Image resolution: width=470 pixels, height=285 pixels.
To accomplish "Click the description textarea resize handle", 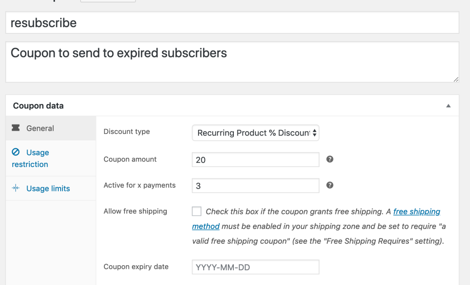I will point(456,79).
